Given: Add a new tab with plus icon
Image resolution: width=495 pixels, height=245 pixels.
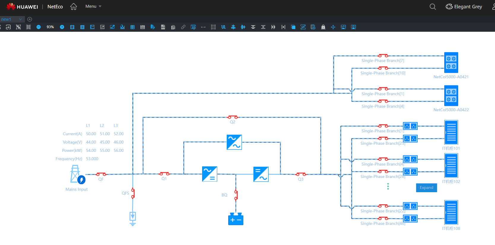Looking at the screenshot, I should click(x=30, y=19).
